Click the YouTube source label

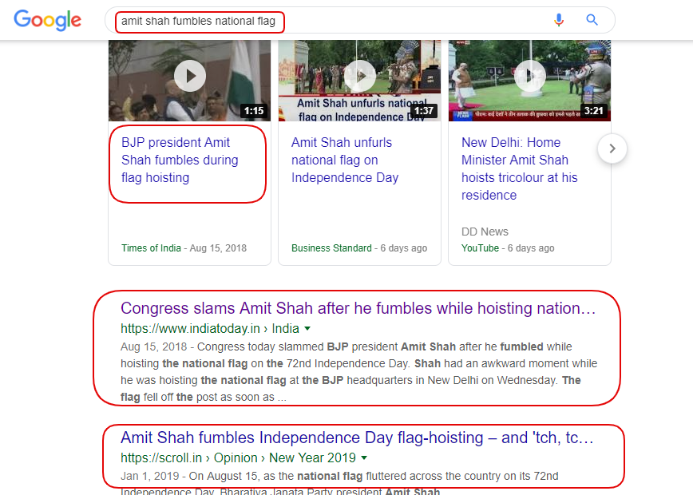[x=480, y=248]
